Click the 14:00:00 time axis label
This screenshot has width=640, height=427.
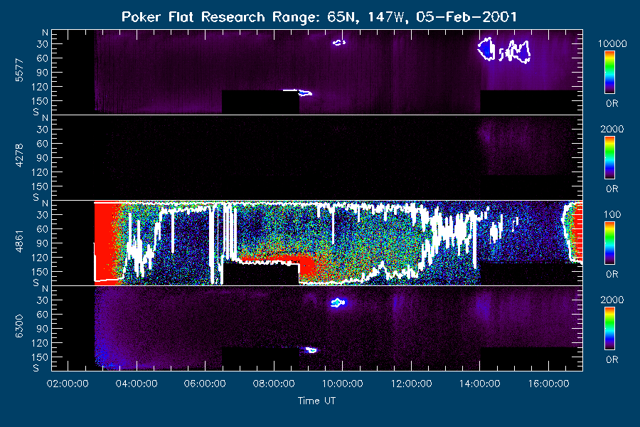[479, 384]
